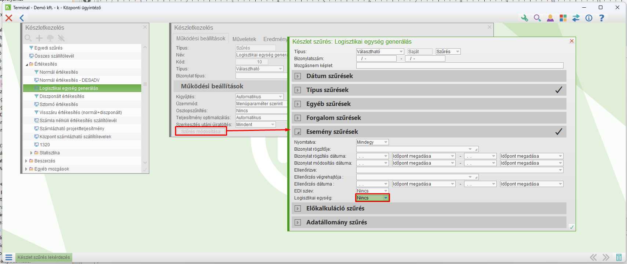Expand the Típus szűrések section
Screen dimensions: 627x264
coord(298,90)
